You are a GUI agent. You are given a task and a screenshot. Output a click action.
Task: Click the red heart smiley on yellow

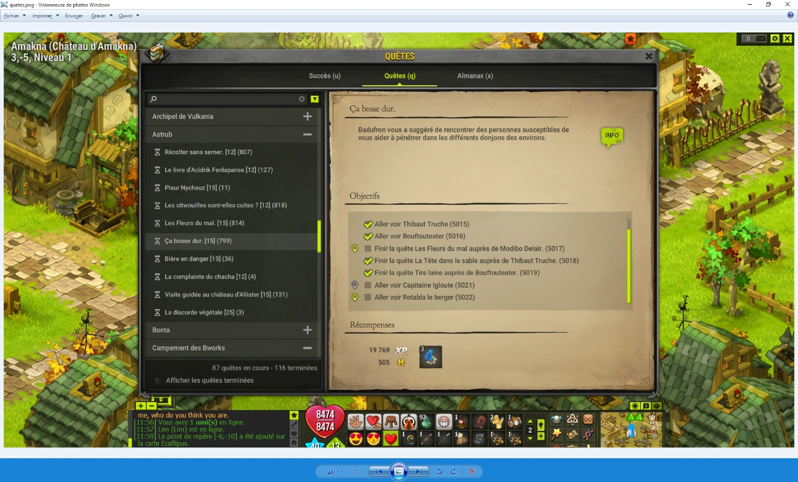click(391, 438)
